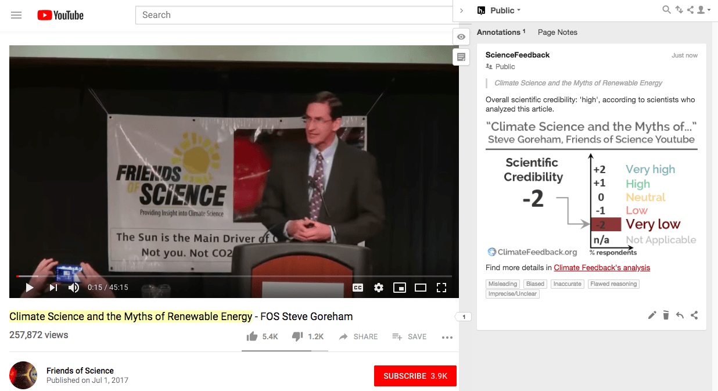Reply to the ScienceFeedback annotation
This screenshot has height=391, width=718.
[x=680, y=315]
